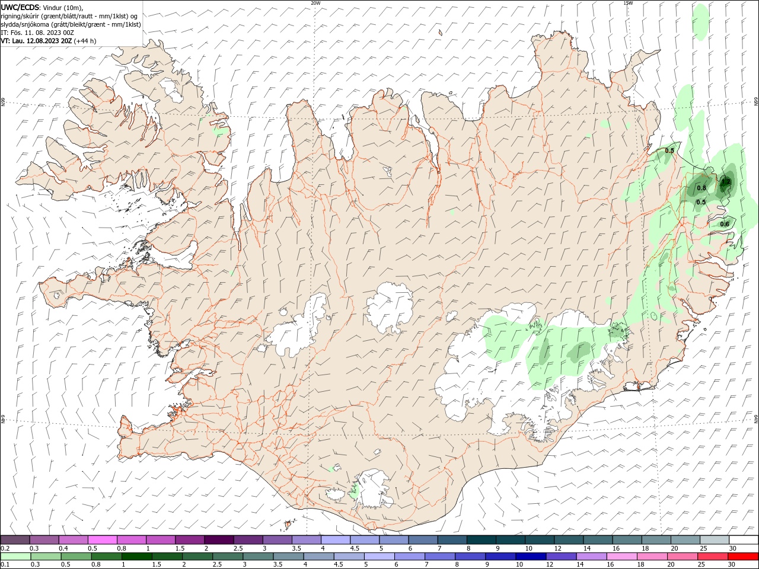The height and width of the screenshot is (569, 759).
Task: Select the navy blue 10–12 rain legend swatch
Action: coord(530,557)
